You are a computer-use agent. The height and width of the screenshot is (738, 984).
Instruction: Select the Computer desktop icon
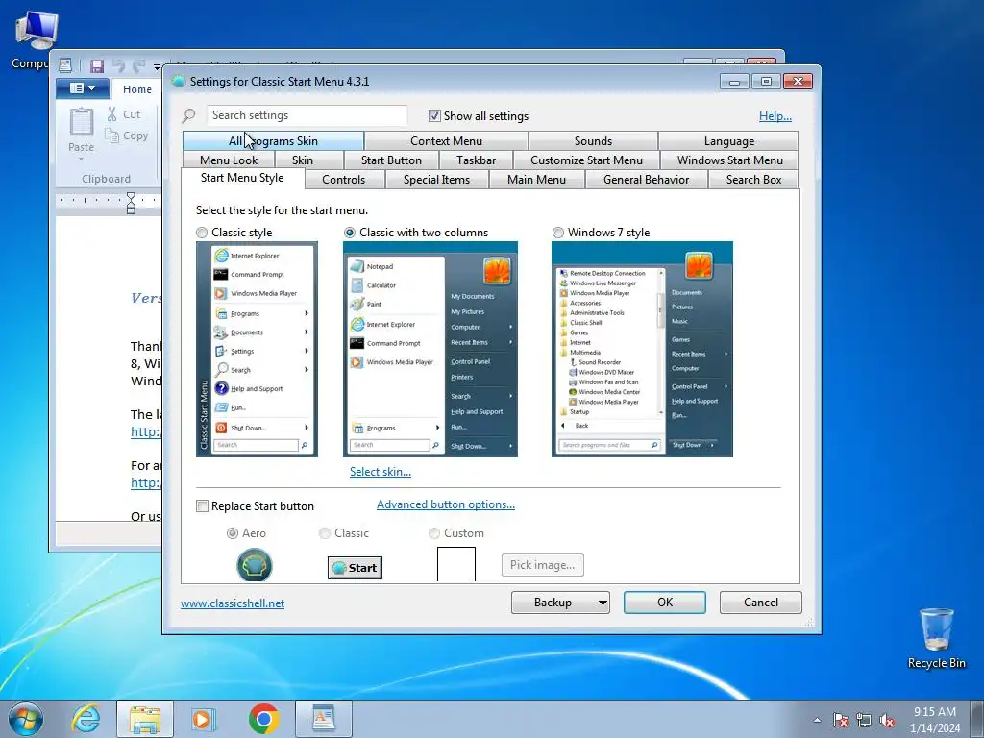35,40
